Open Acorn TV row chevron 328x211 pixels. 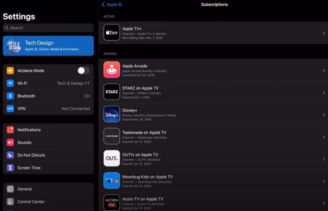324,204
